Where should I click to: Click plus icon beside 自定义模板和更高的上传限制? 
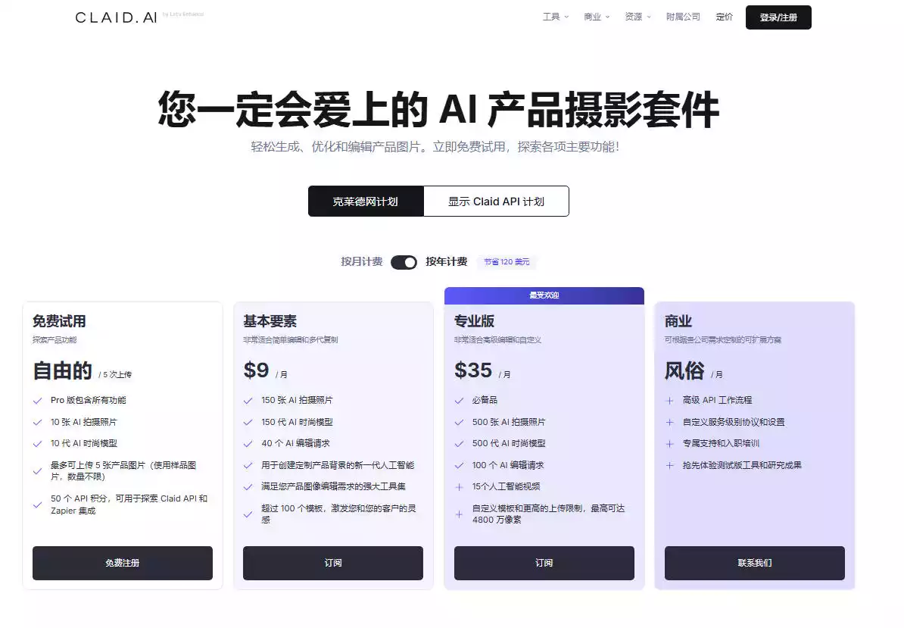459,514
